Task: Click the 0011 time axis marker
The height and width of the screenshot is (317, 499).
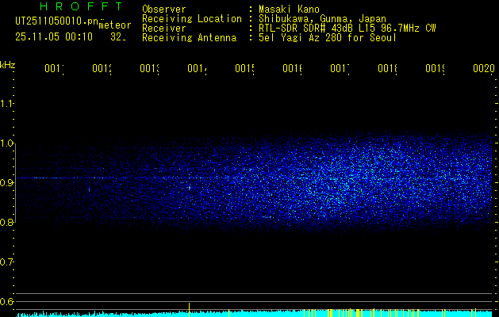Action: (x=54, y=68)
